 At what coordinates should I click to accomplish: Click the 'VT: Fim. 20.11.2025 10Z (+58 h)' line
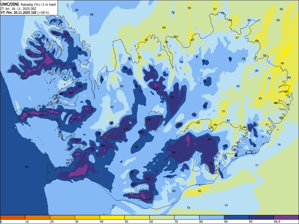25,13
